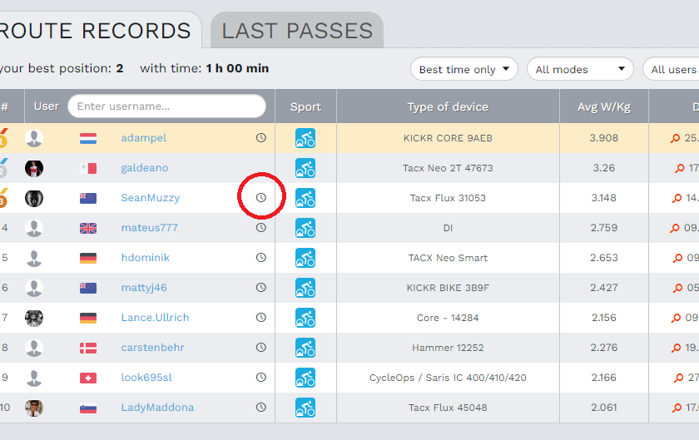Click Lance.Ullrich's avatar photo
Screen dimensions: 699x440
click(x=34, y=318)
